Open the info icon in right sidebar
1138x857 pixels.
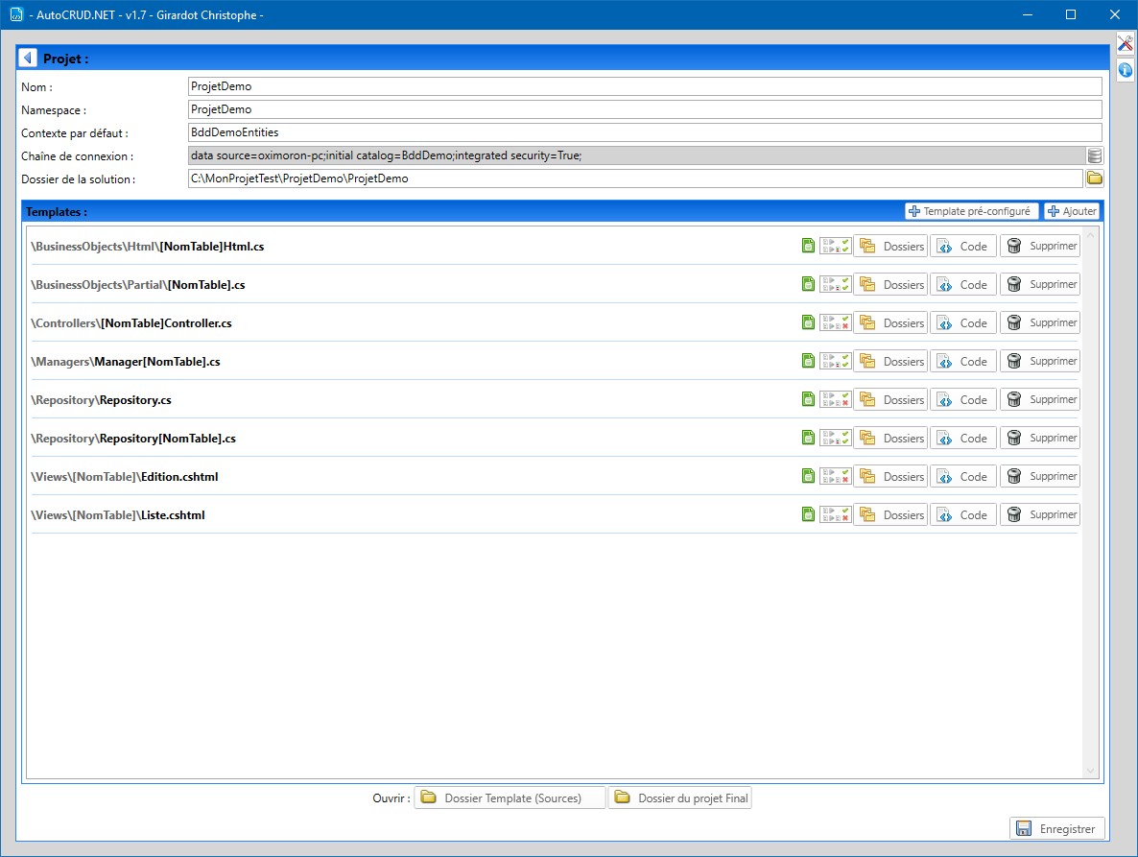[1125, 70]
